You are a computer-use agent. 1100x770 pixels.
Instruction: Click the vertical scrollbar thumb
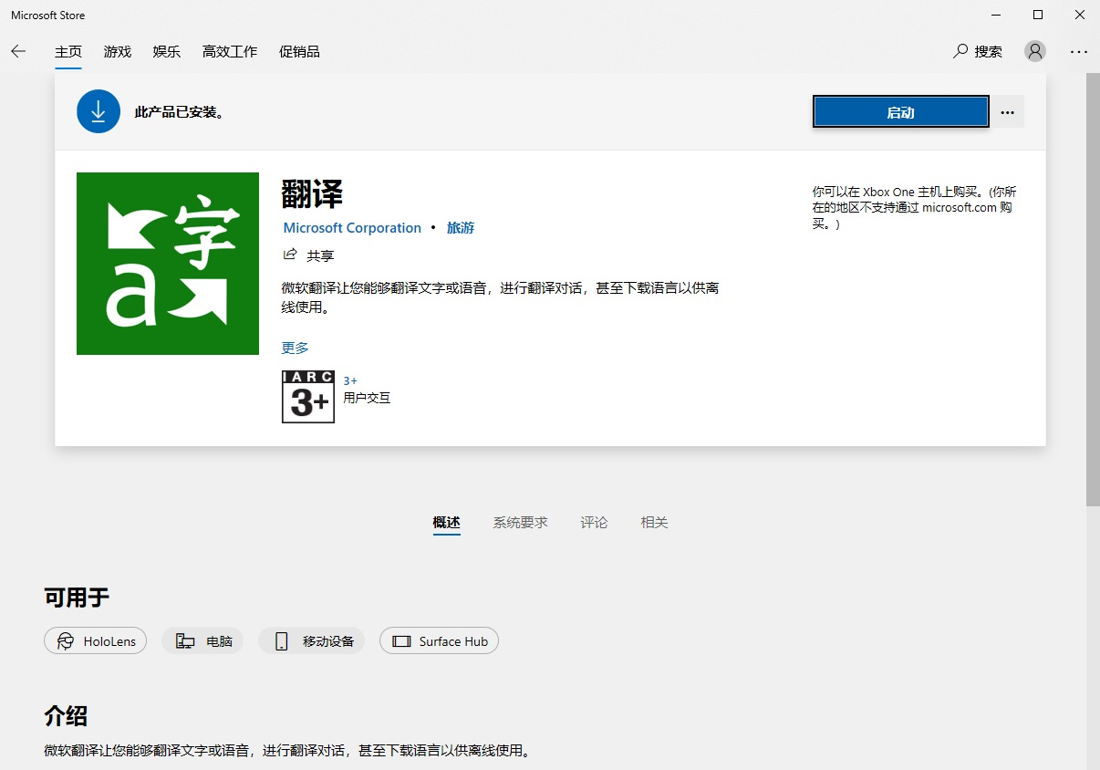[x=1093, y=290]
